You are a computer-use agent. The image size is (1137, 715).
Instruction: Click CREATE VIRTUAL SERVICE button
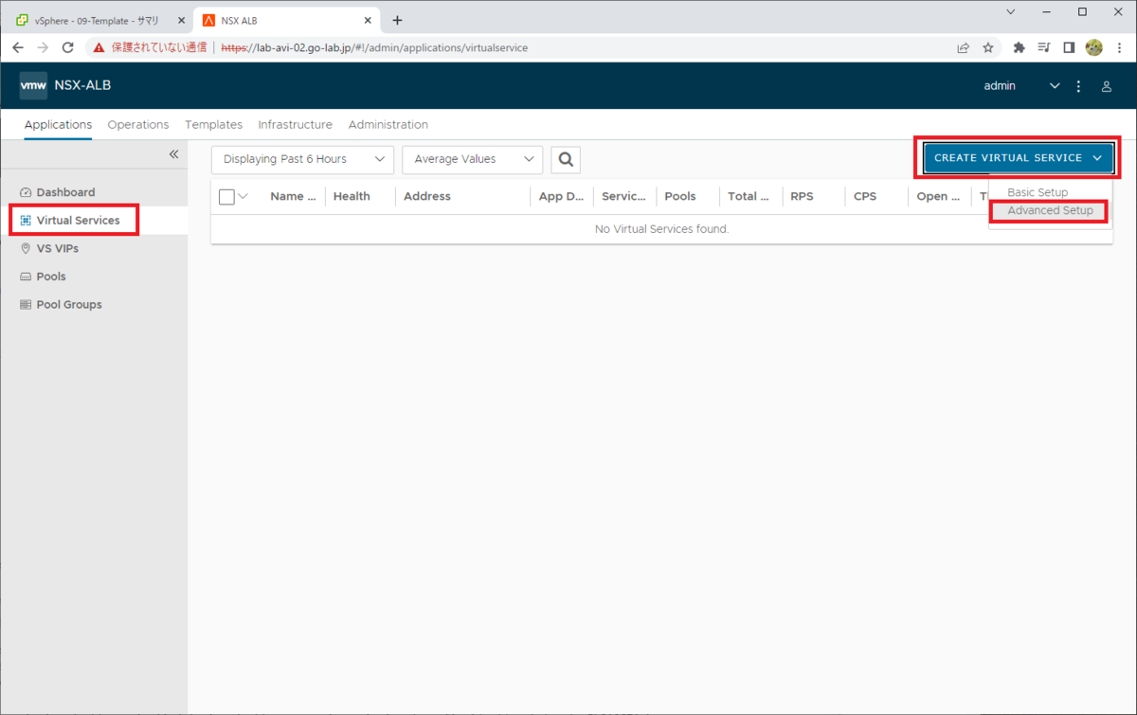tap(1018, 158)
